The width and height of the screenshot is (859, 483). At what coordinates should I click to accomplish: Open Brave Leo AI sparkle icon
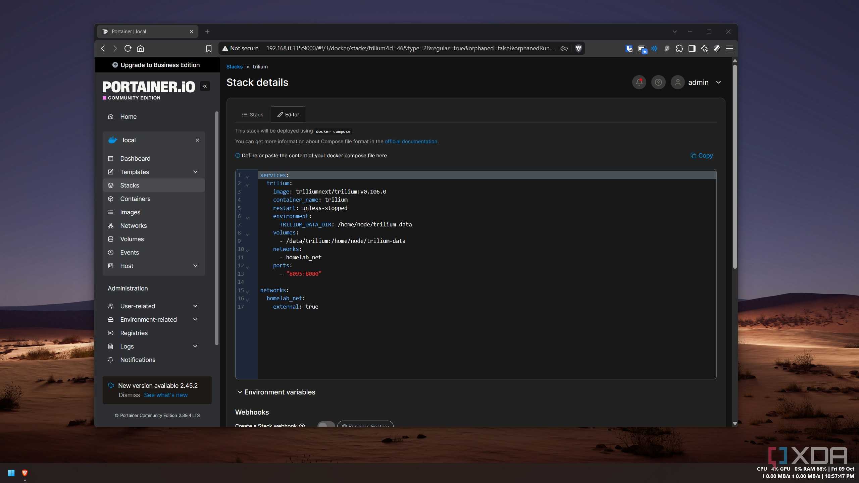(704, 48)
